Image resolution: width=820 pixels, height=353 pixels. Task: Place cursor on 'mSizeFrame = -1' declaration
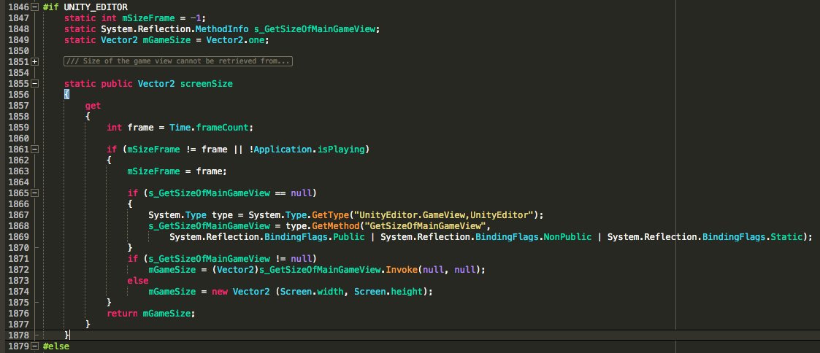[x=164, y=18]
